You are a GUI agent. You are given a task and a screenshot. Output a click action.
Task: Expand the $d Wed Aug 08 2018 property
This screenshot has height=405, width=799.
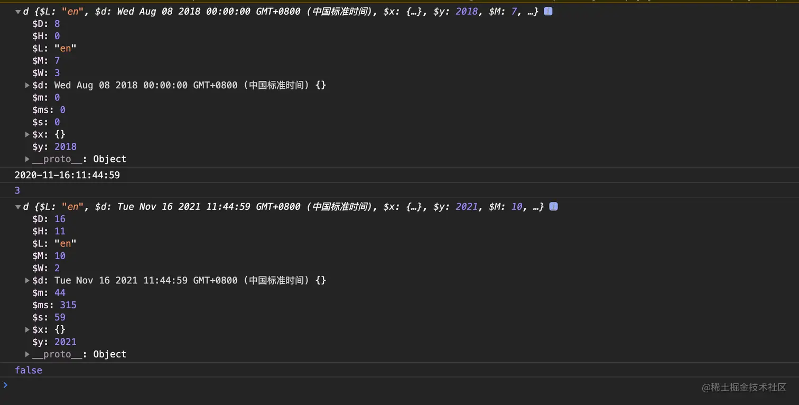coord(27,85)
